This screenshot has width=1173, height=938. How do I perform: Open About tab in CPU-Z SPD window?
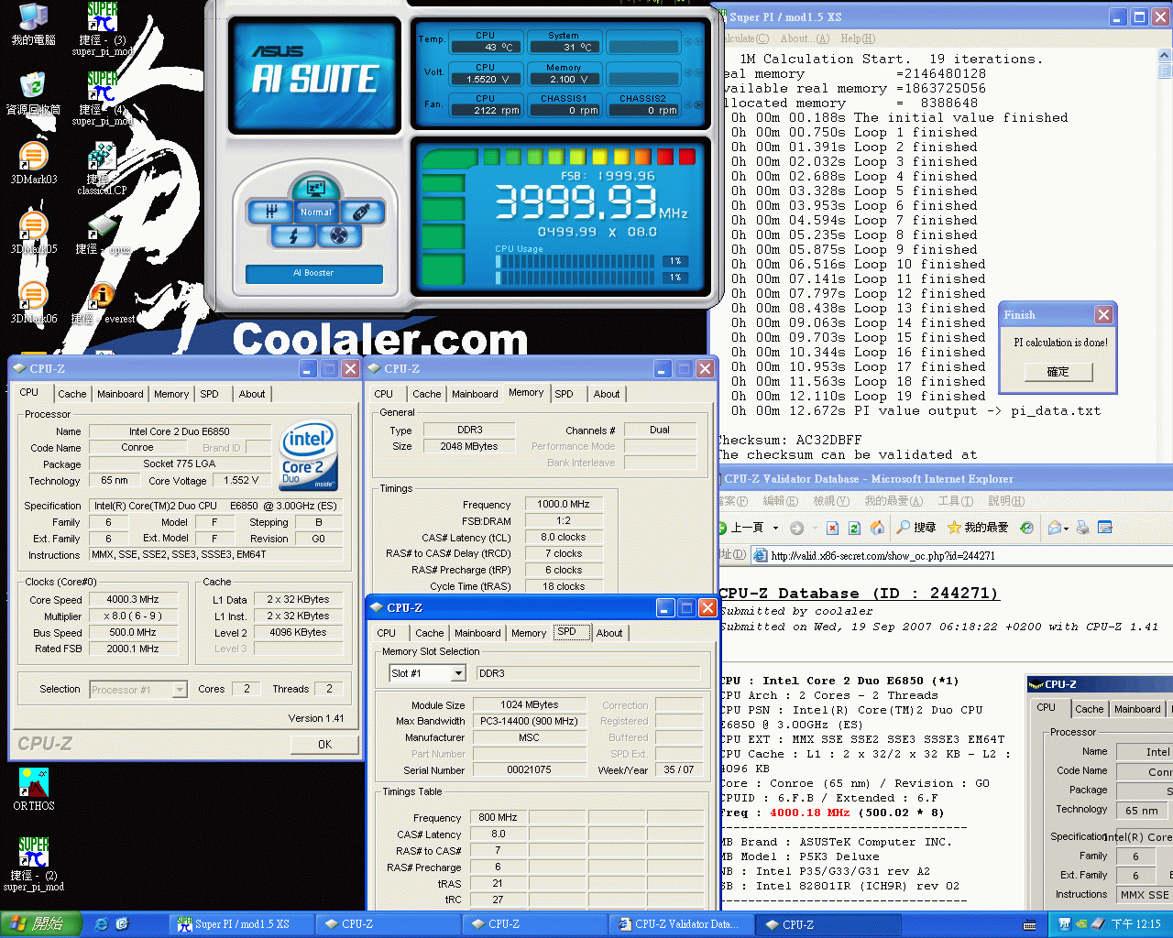coord(609,633)
